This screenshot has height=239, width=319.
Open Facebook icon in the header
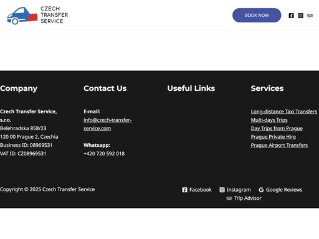tap(291, 16)
